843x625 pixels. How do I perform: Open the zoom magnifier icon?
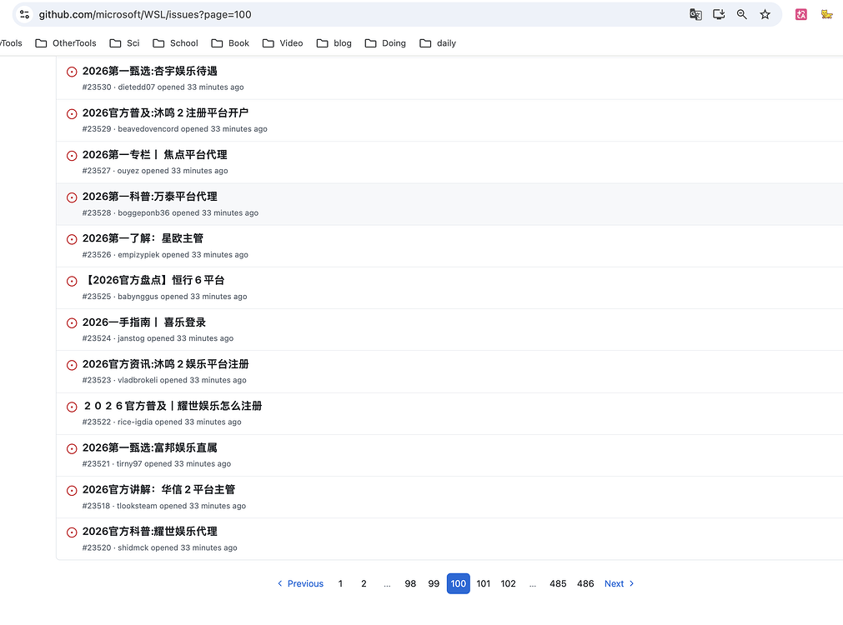pos(742,14)
